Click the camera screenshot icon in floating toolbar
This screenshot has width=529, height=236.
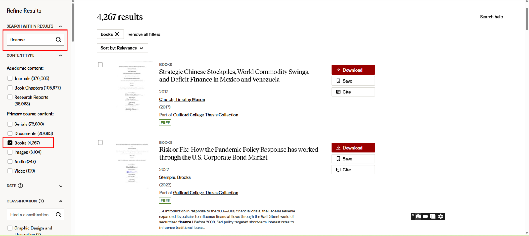(x=418, y=216)
